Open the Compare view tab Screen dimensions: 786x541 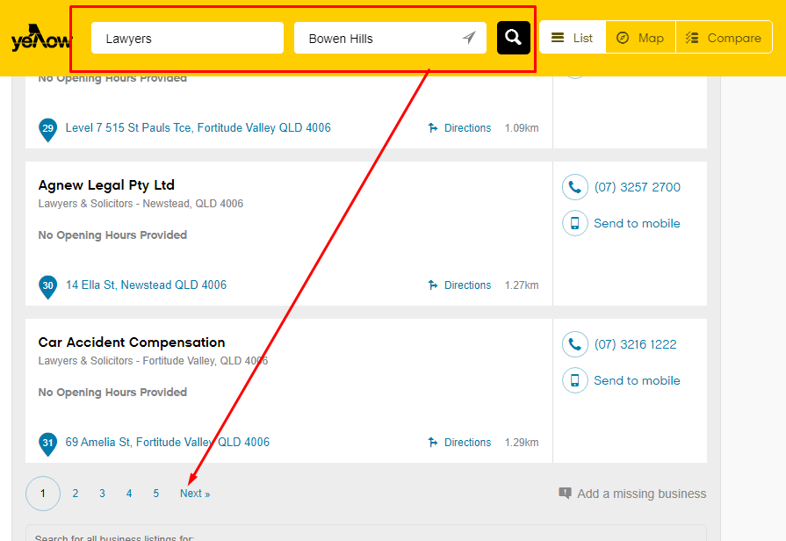pyautogui.click(x=724, y=38)
